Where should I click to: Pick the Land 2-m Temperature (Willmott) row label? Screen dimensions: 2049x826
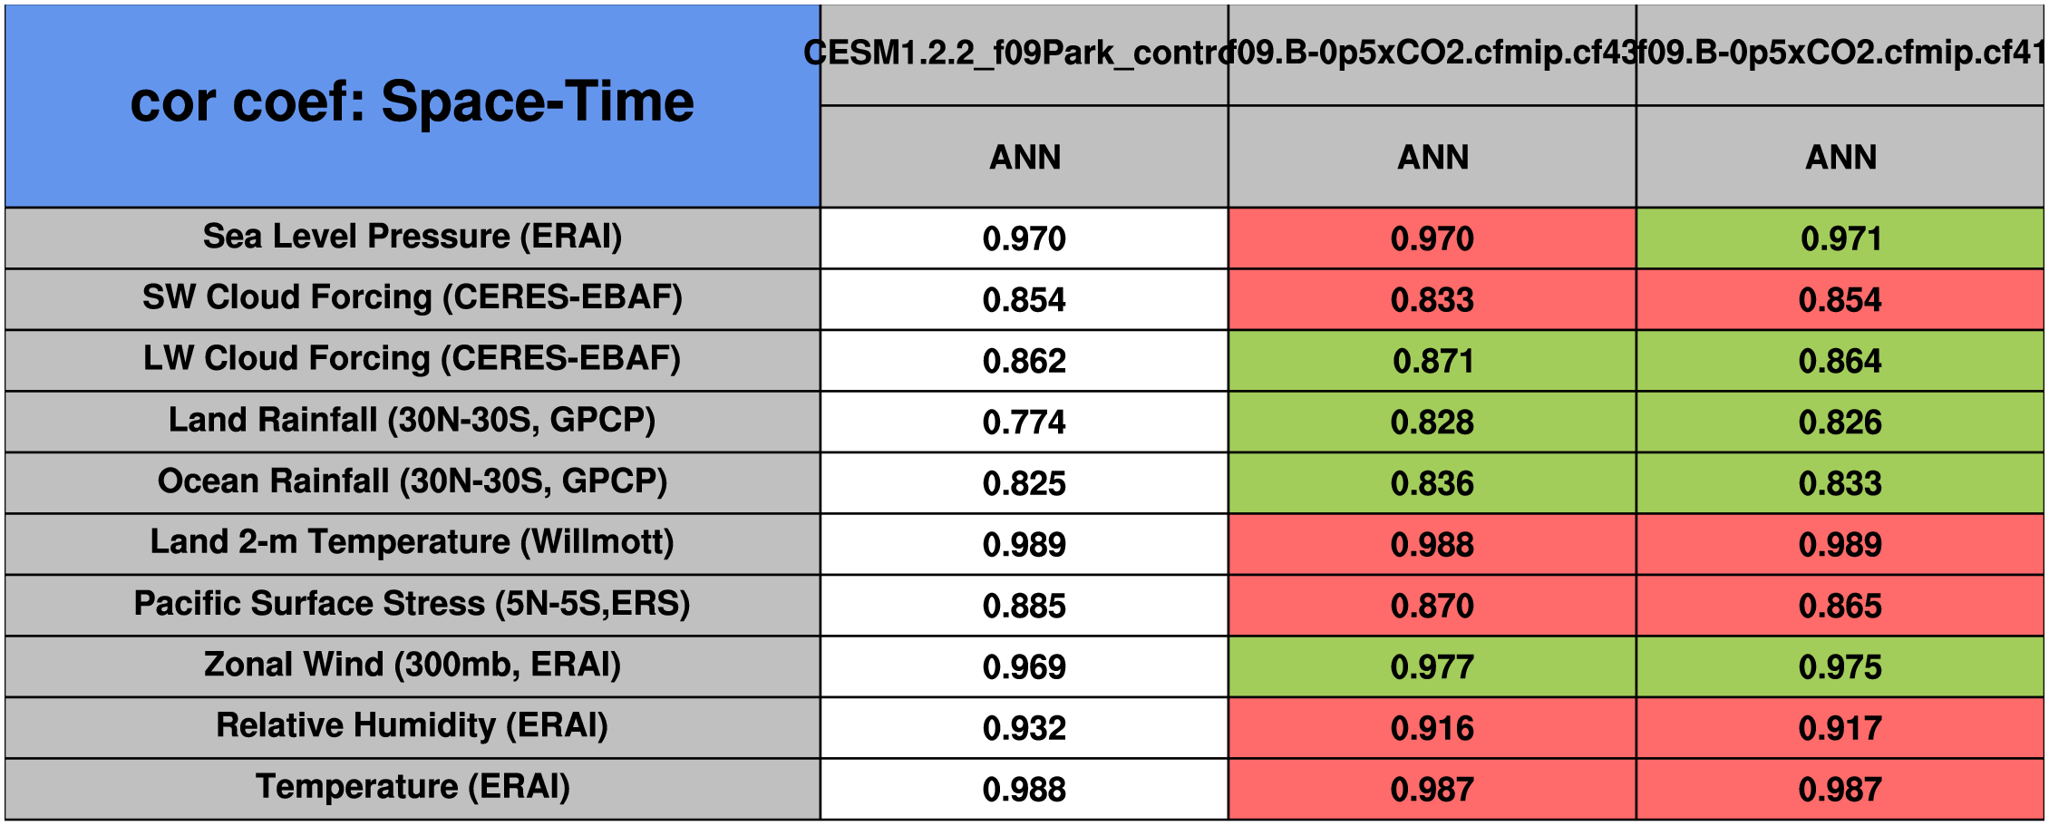coord(413,543)
